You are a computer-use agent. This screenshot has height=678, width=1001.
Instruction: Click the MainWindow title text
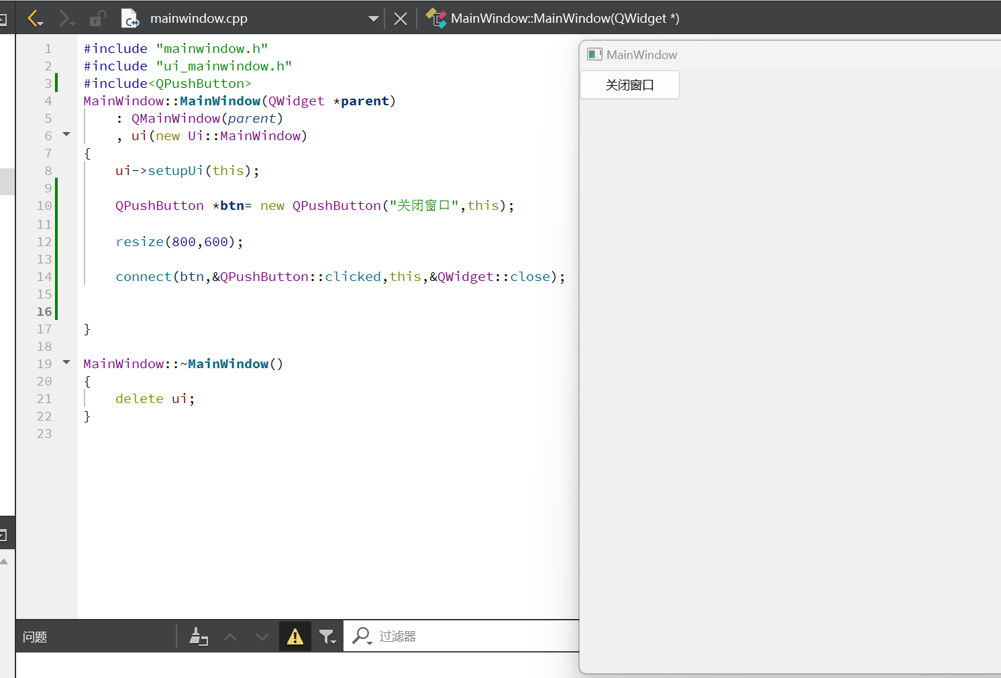pos(642,55)
